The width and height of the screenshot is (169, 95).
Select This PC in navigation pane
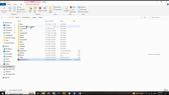(7, 46)
